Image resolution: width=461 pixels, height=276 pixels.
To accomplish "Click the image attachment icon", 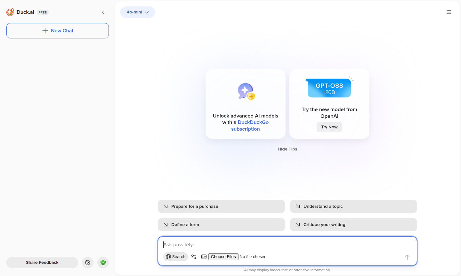I will coord(204,256).
